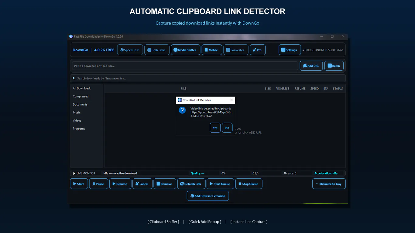Open the Batch download button
The image size is (415, 233).
334,66
